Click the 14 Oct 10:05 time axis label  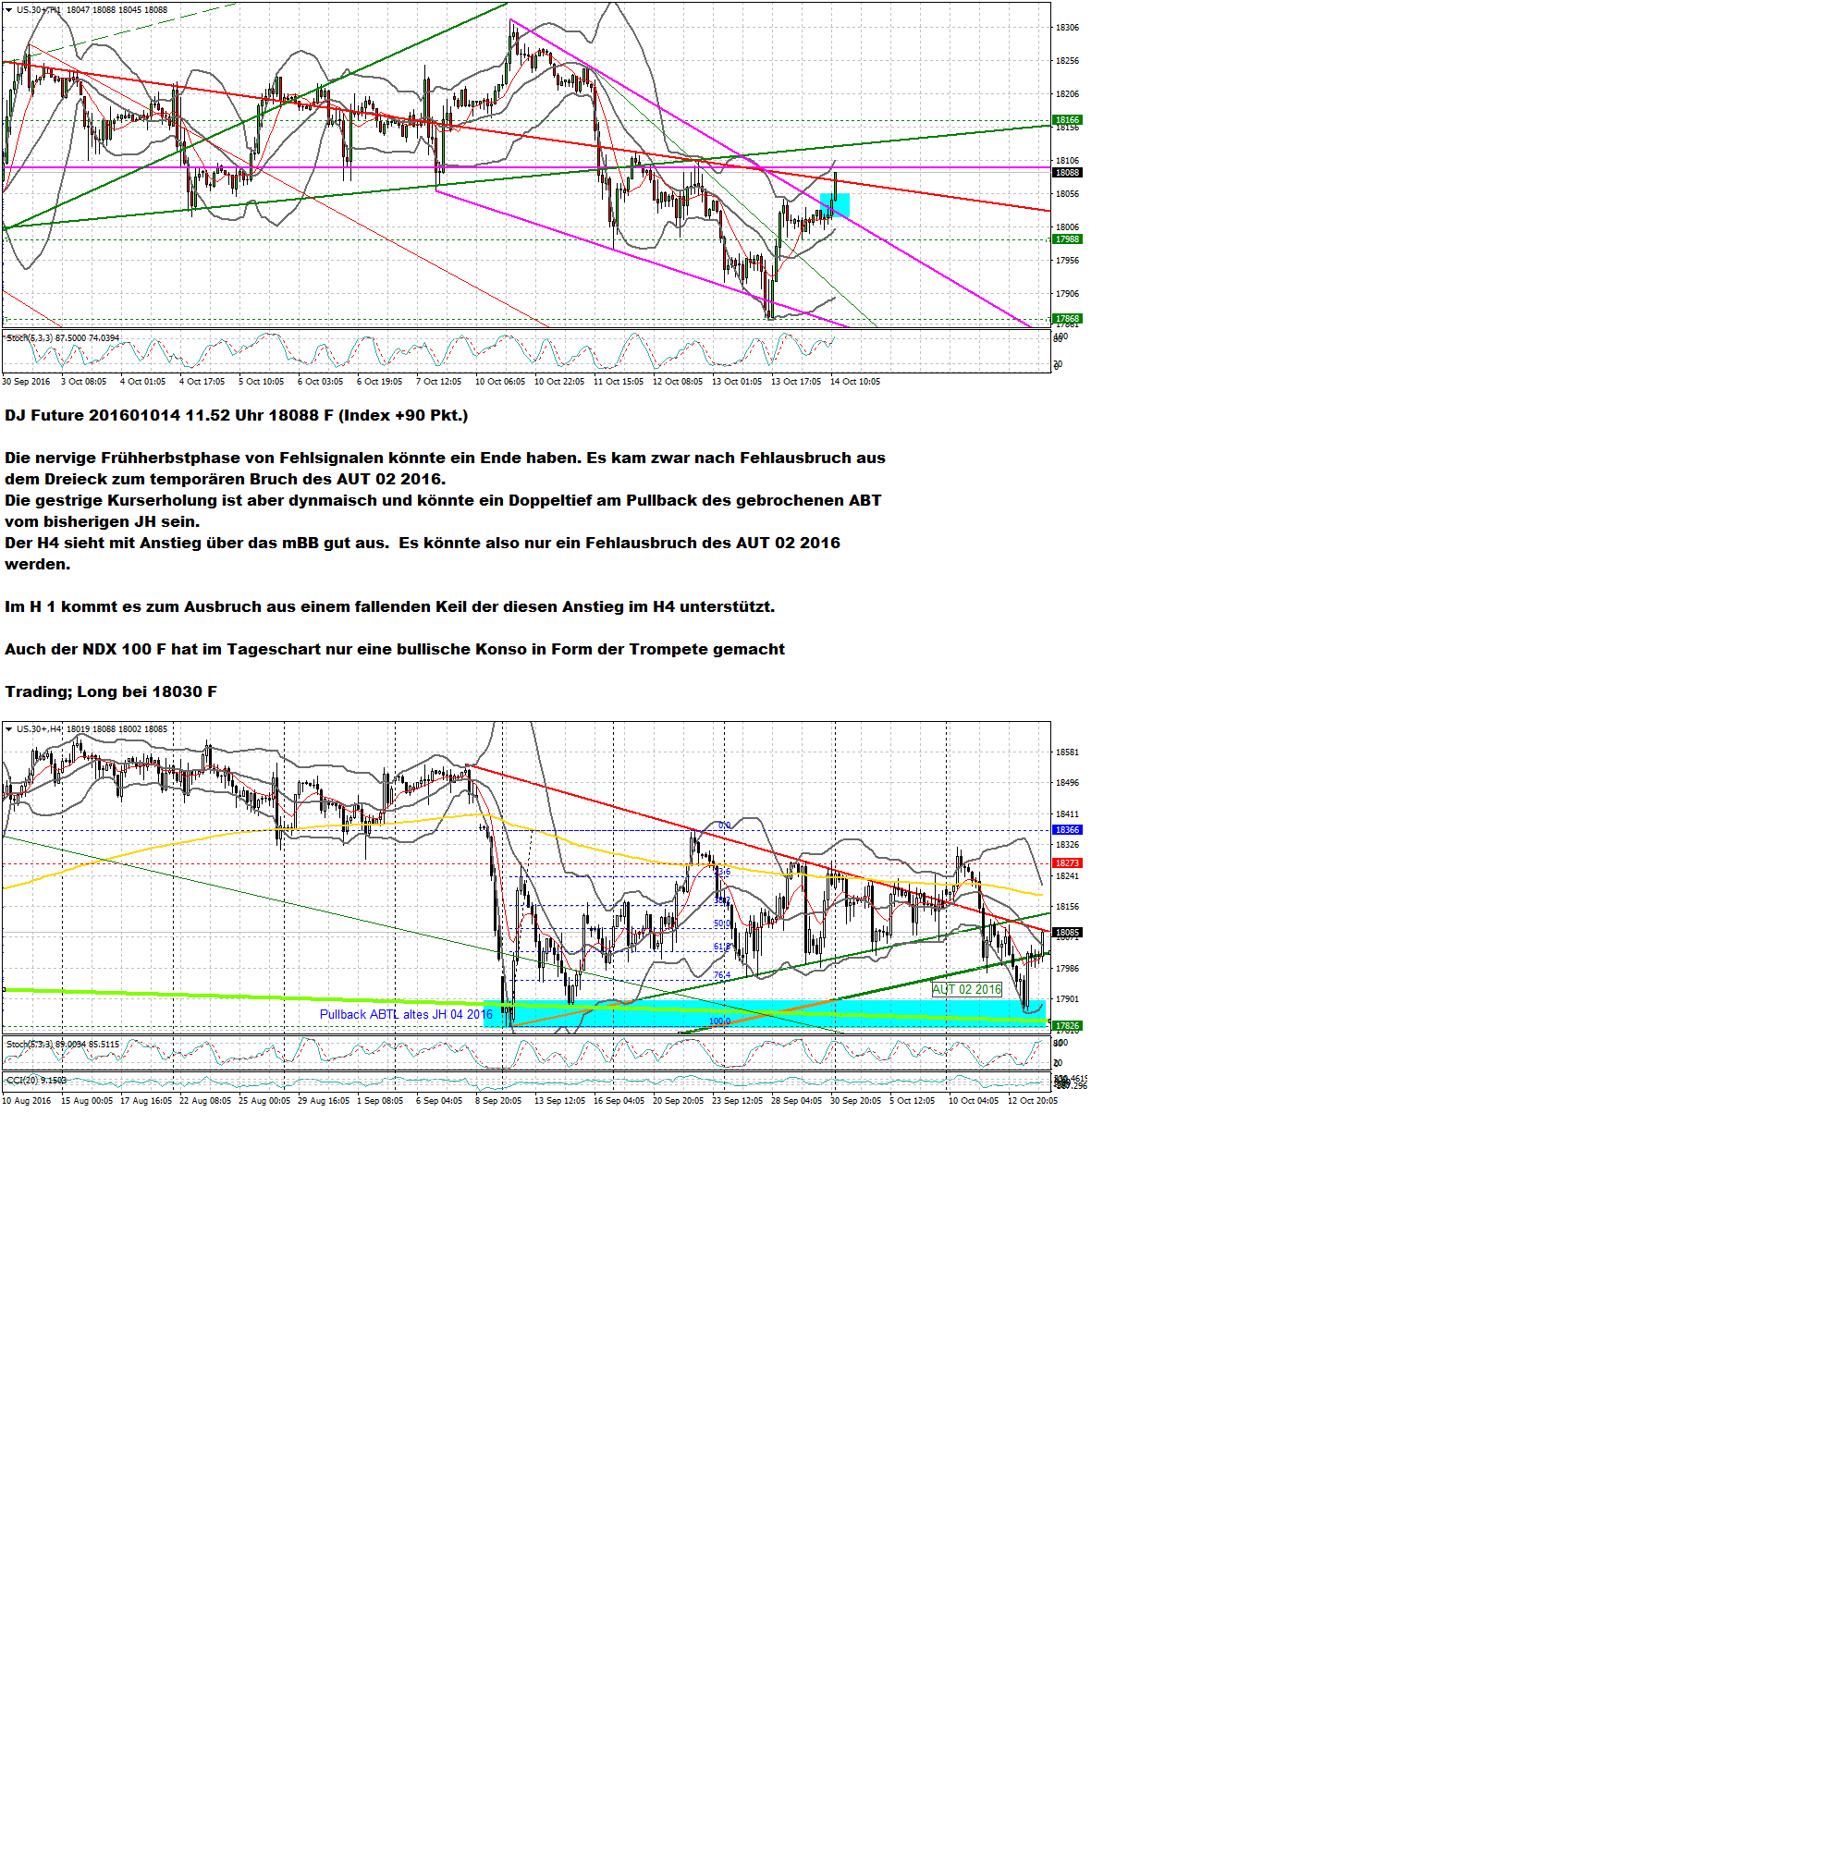[855, 382]
